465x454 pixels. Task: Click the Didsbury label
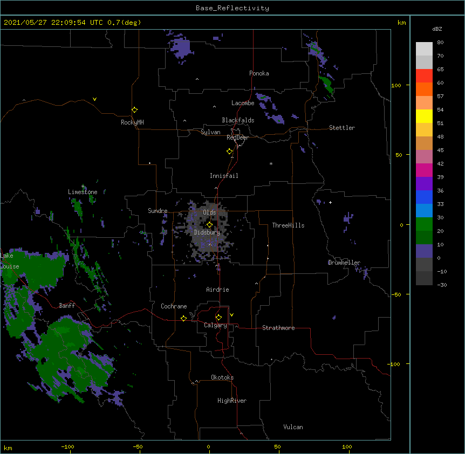[207, 232]
